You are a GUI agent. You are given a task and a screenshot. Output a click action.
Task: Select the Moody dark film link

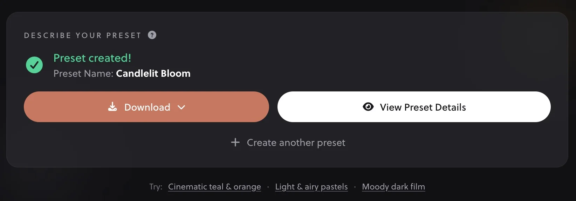coord(393,187)
